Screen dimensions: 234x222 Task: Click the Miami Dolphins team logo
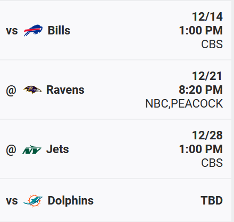pos(33,200)
